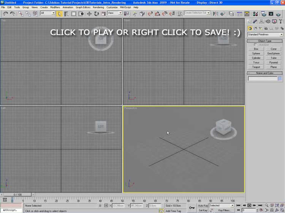Click the Teapot primitive button
This screenshot has height=213, width=285.
[x=256, y=67]
